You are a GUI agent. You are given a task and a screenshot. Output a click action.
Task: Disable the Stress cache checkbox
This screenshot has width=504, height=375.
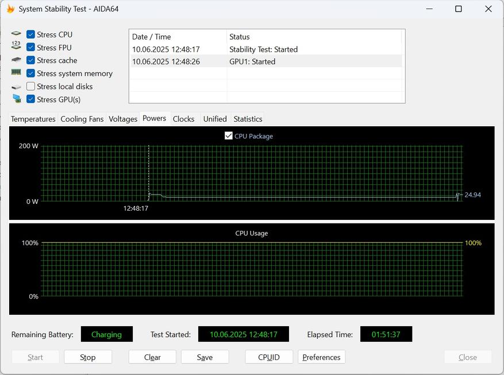30,60
